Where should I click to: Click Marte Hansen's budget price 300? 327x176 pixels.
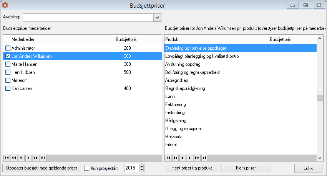coord(127,64)
